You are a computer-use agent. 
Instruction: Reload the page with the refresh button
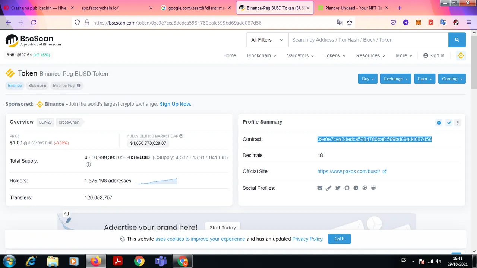pos(34,22)
